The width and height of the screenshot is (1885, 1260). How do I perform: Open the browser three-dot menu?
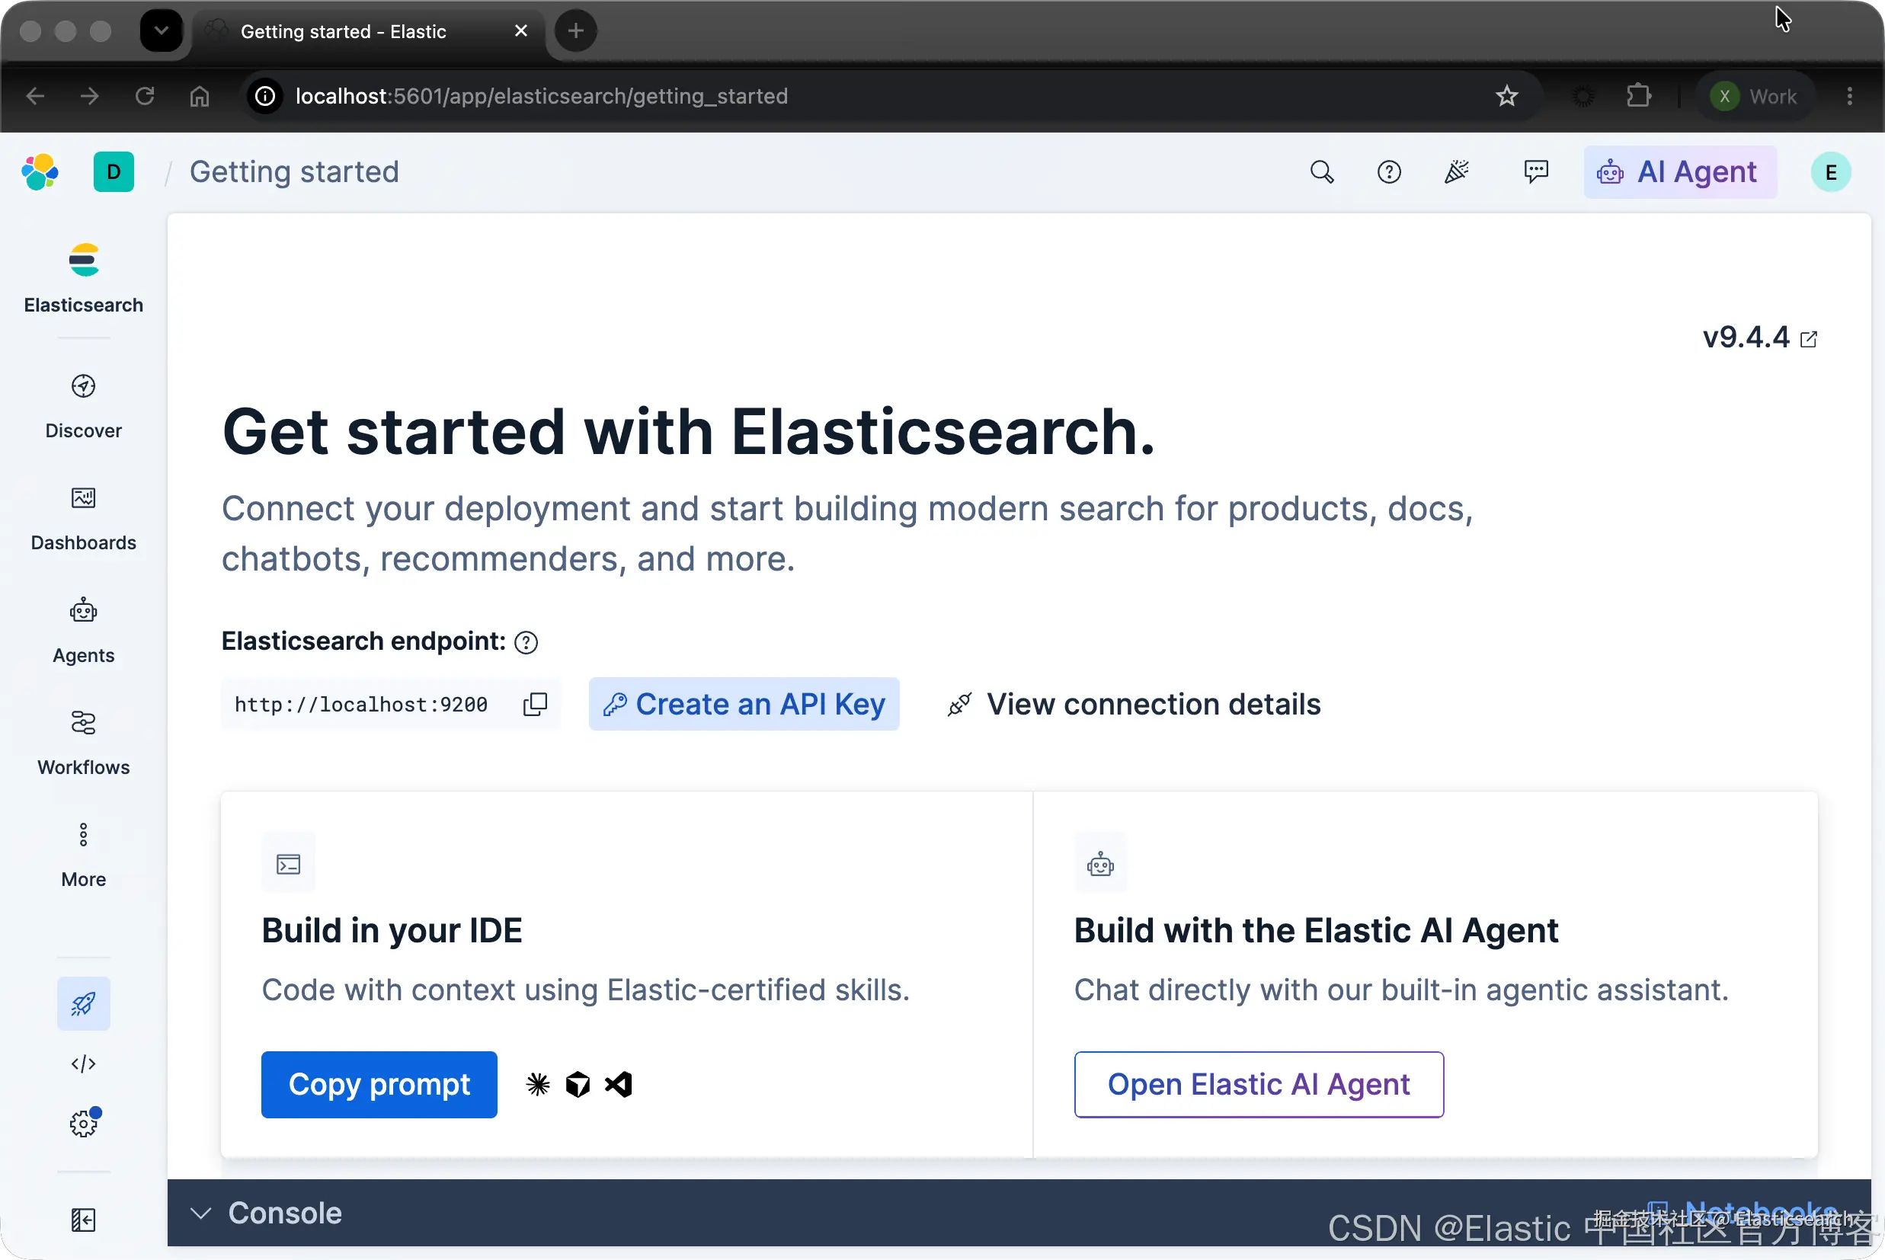point(1850,97)
